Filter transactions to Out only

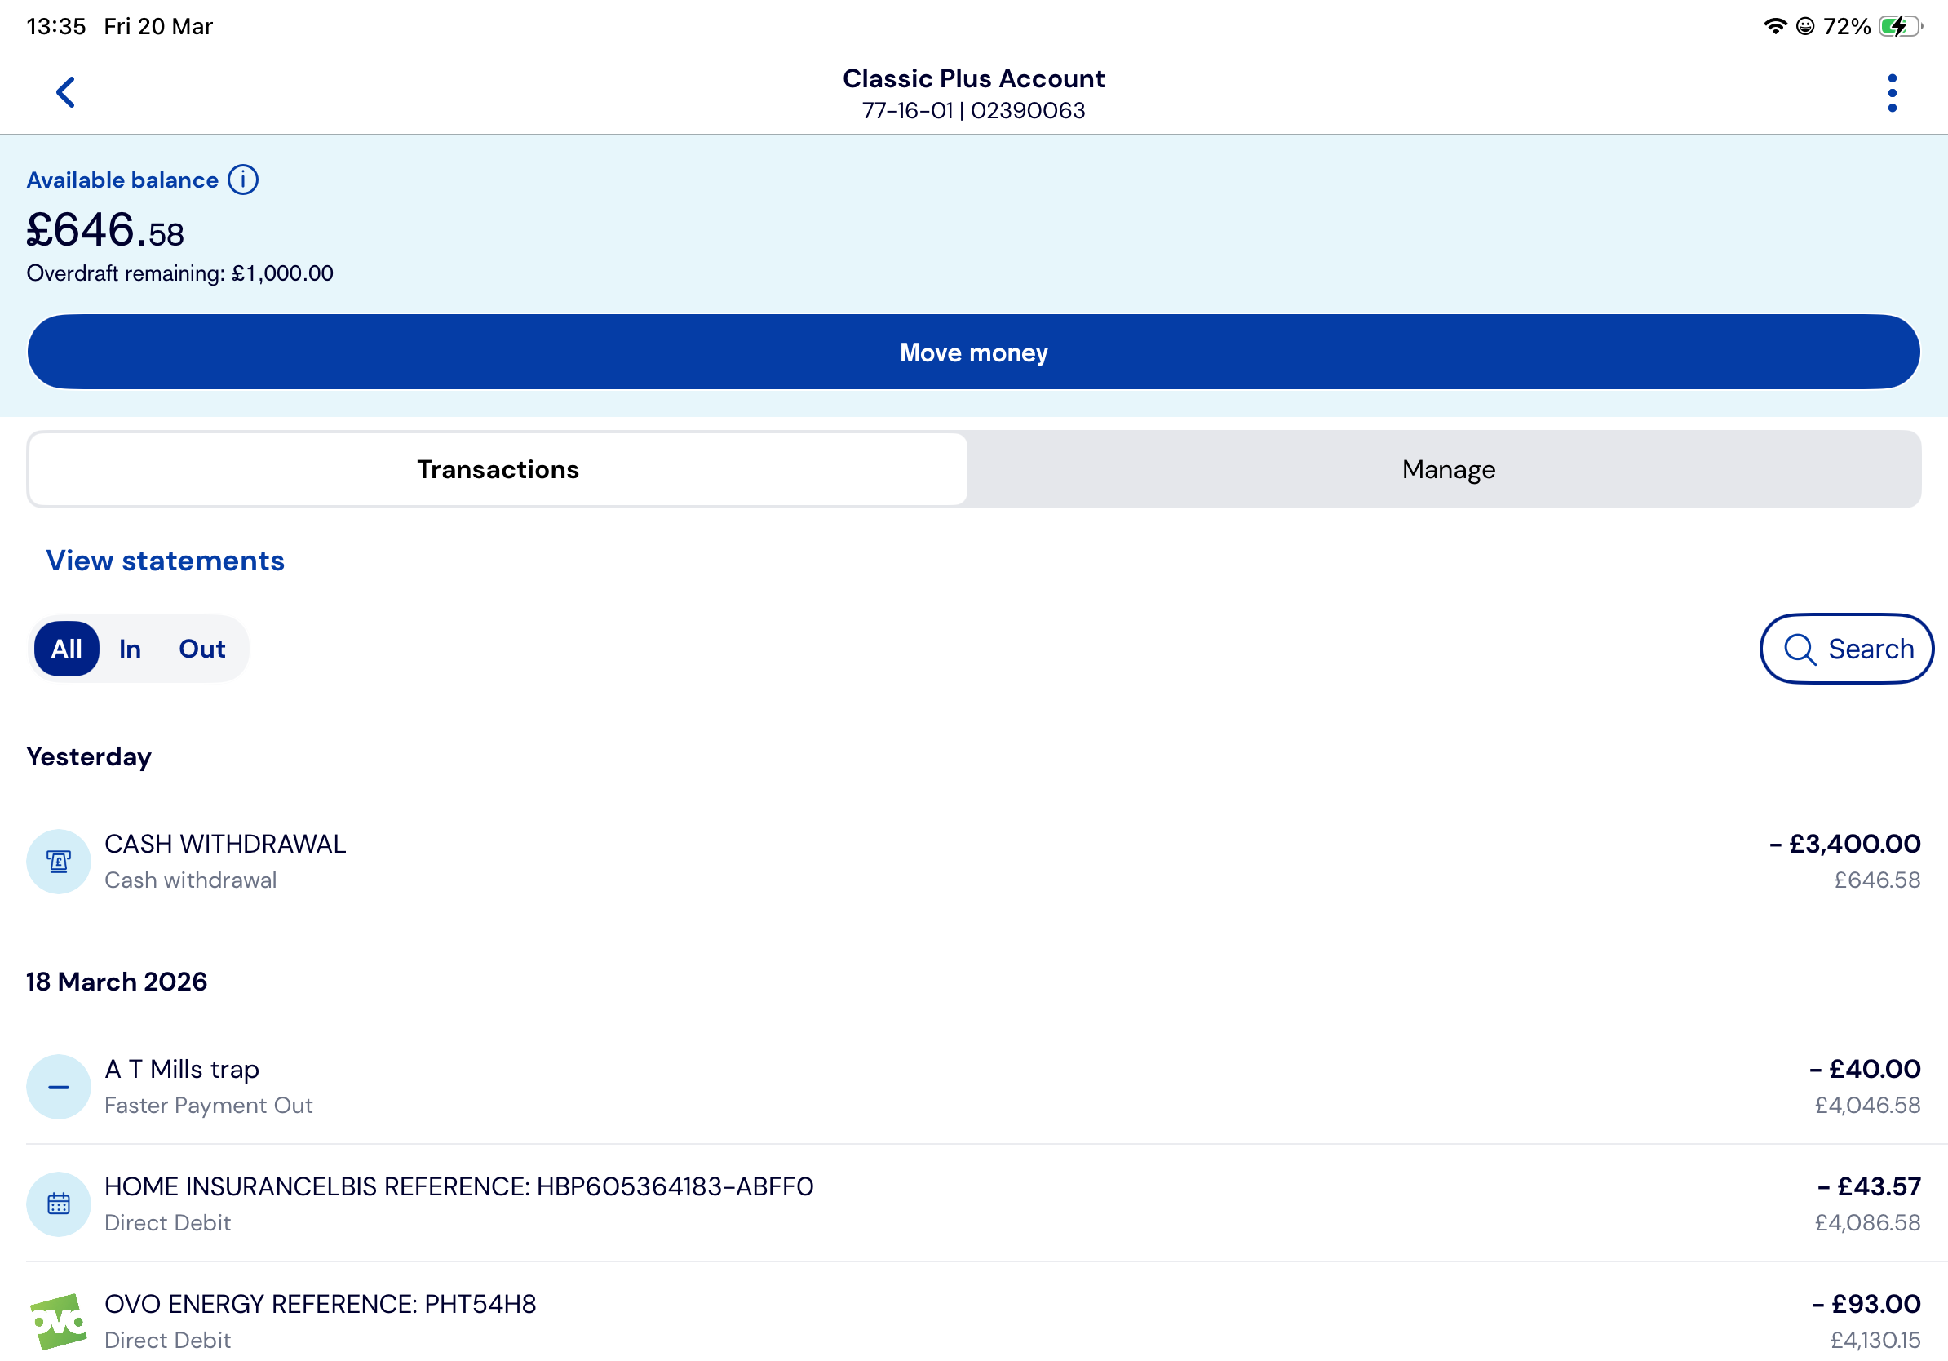pyautogui.click(x=202, y=649)
